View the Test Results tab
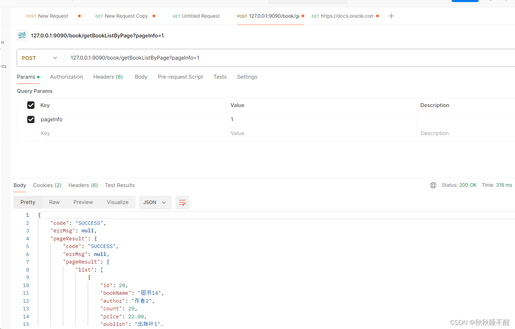Image resolution: width=515 pixels, height=329 pixels. (x=120, y=185)
